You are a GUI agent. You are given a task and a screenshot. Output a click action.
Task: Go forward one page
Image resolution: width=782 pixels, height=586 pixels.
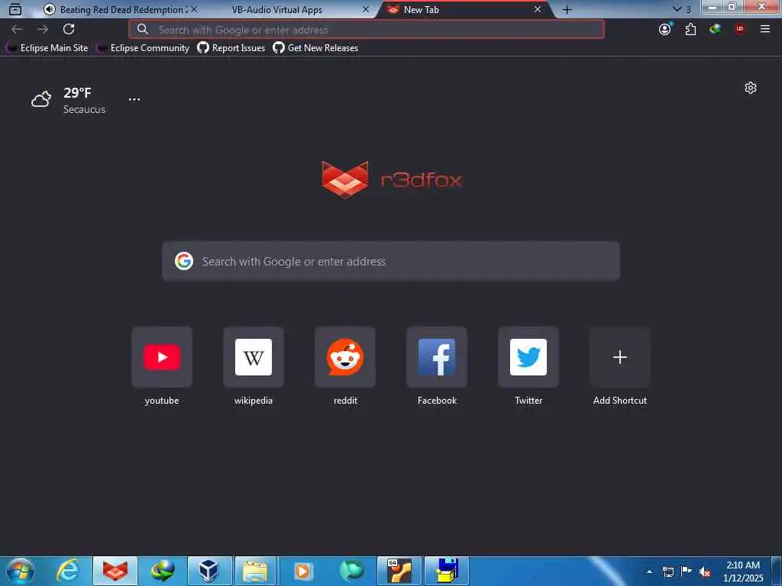pyautogui.click(x=43, y=30)
